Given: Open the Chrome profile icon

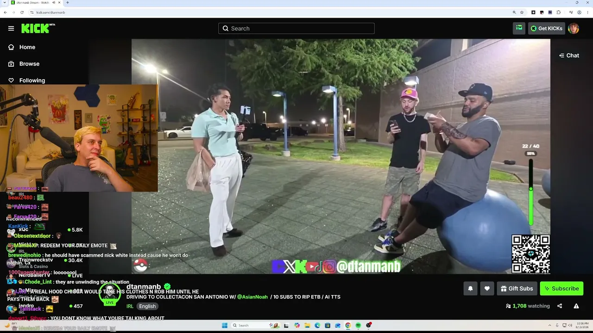Looking at the screenshot, I should [x=579, y=12].
